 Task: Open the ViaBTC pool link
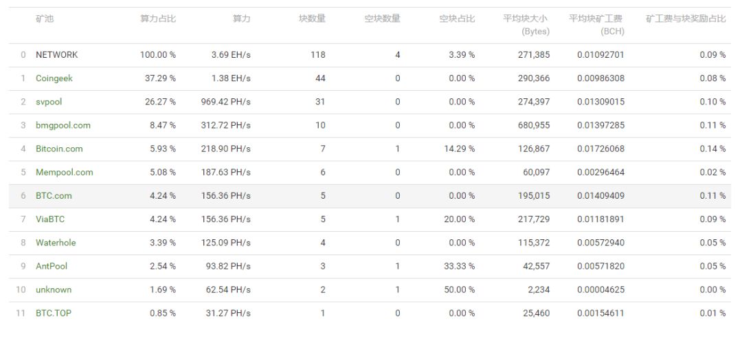(50, 219)
